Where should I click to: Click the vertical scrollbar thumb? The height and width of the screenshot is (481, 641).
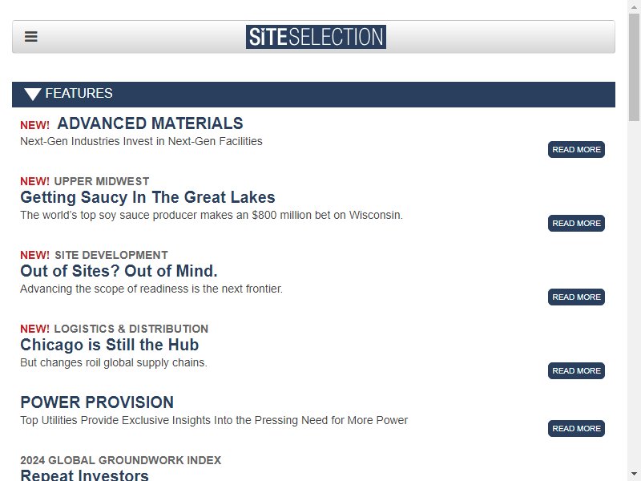pyautogui.click(x=634, y=67)
